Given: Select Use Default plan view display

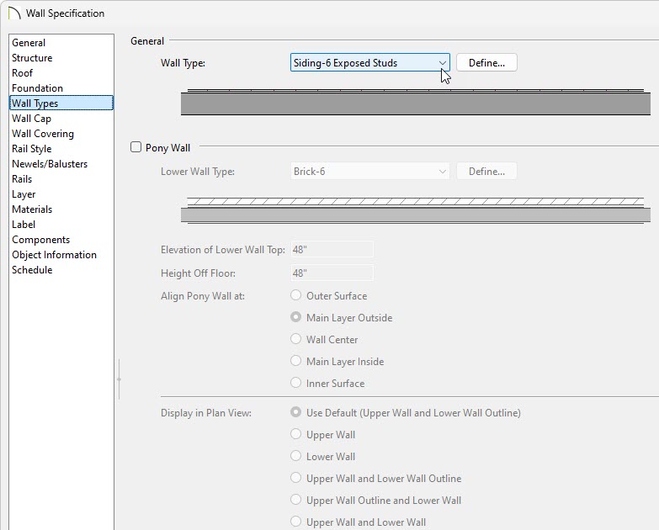Looking at the screenshot, I should tap(296, 412).
